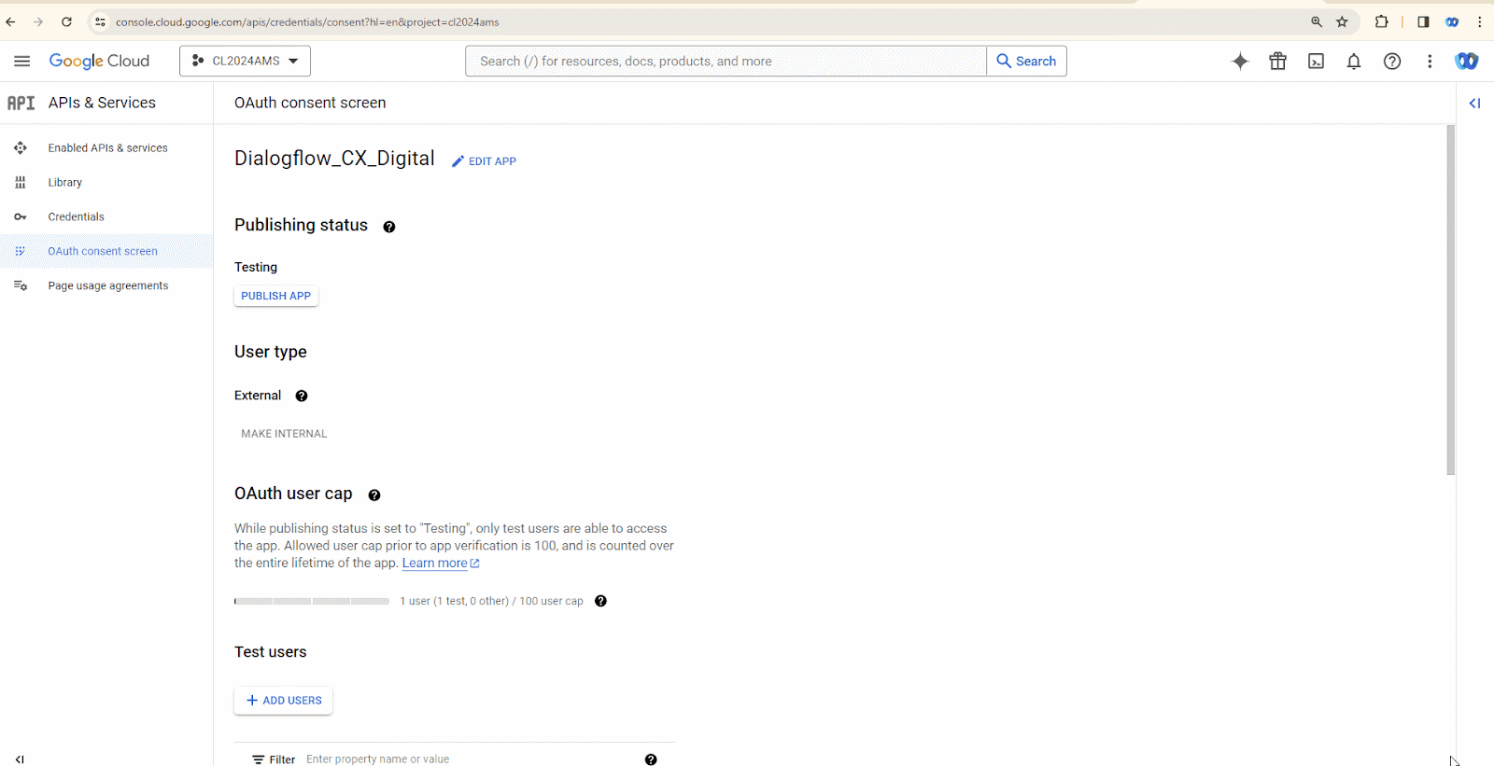Click the ADD USERS button
This screenshot has height=766, width=1494.
click(x=284, y=701)
